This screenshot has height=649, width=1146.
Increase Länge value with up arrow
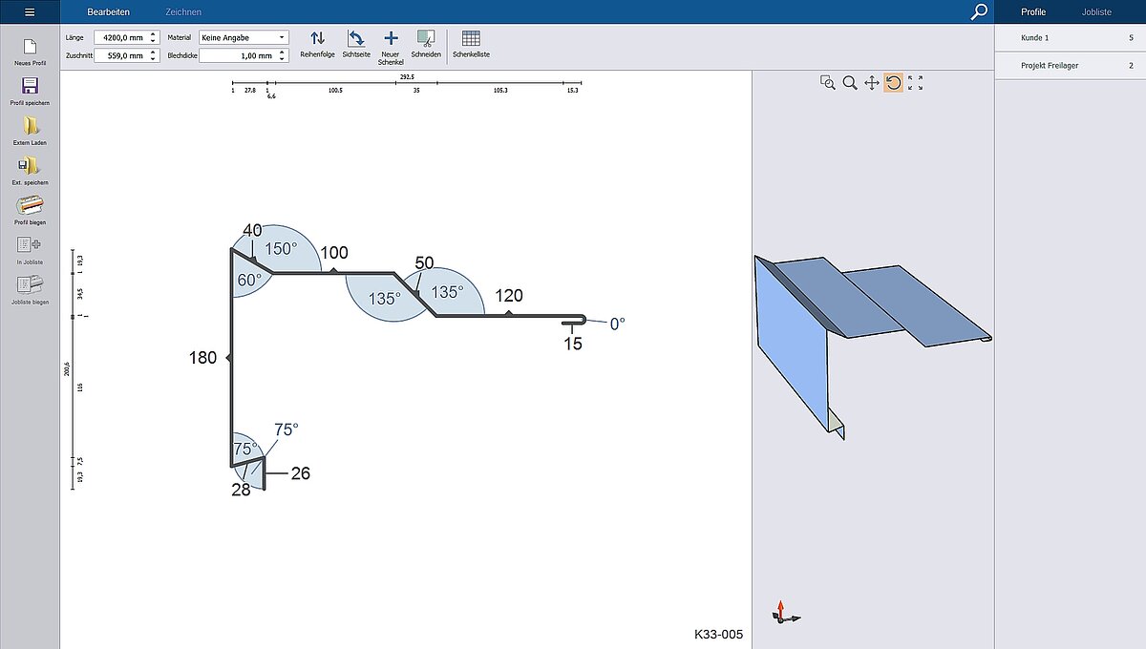point(153,34)
